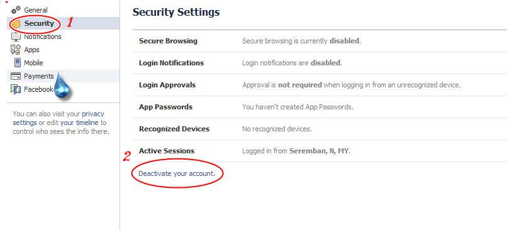The image size is (507, 230).
Task: Expand the Secure Browsing row
Action: (320, 41)
